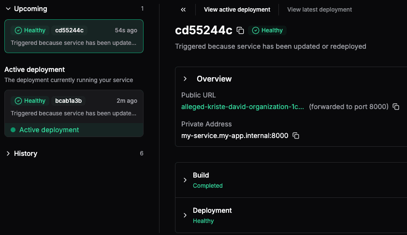The width and height of the screenshot is (407, 235).
Task: Switch to View latest deployment tab
Action: tap(320, 10)
